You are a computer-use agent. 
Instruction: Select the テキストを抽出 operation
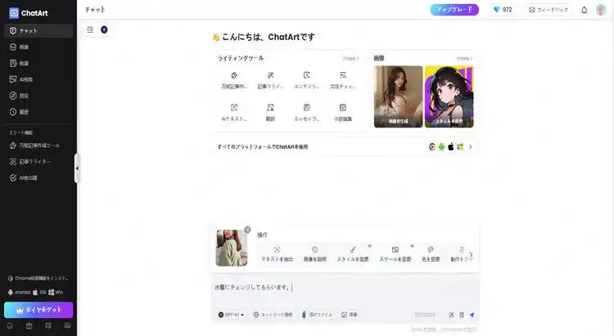coord(277,253)
